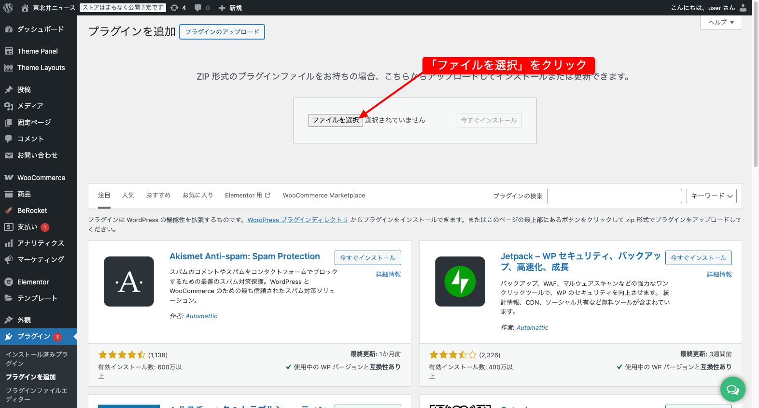Click the マーケティング megaphone icon
Image resolution: width=759 pixels, height=408 pixels.
[9, 260]
